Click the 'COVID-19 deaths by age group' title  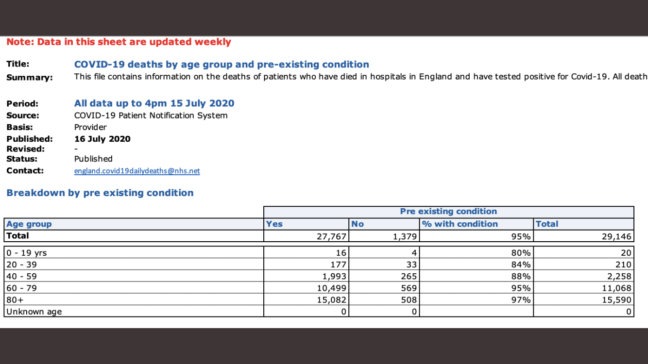(221, 65)
